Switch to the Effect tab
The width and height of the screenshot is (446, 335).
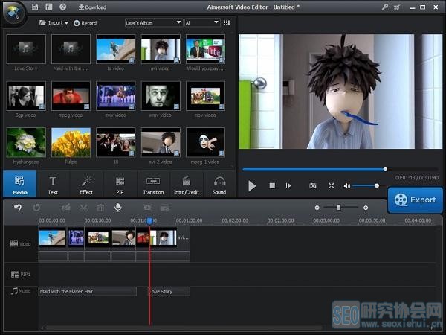(x=86, y=185)
